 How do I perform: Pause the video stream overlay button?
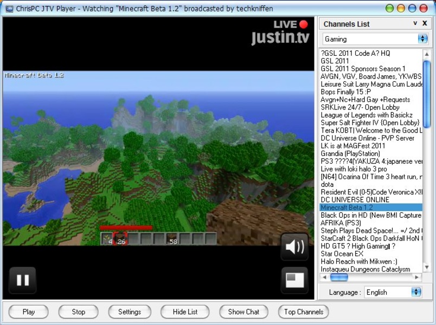(x=23, y=279)
